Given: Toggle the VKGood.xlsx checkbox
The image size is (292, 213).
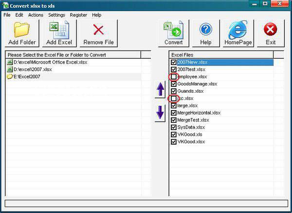Looking at the screenshot, I should point(174,142).
